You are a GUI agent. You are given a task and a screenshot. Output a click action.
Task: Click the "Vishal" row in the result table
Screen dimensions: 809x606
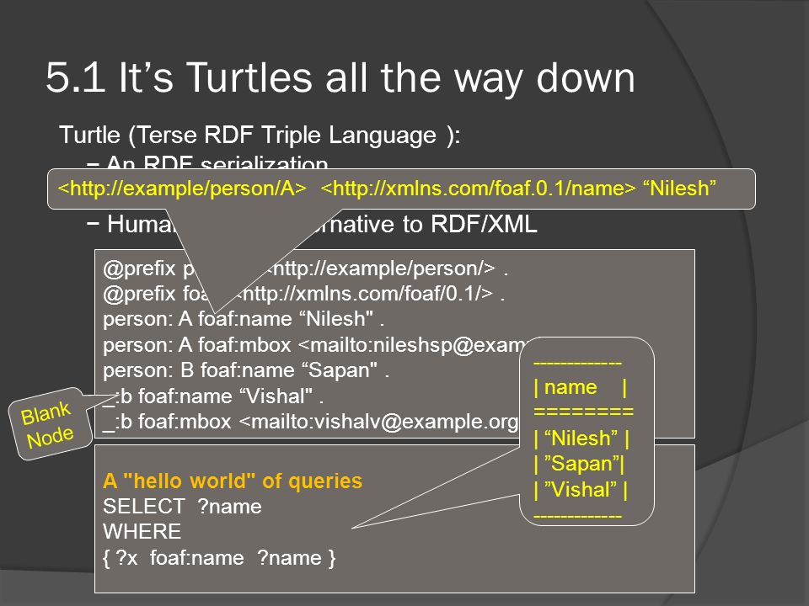click(581, 490)
